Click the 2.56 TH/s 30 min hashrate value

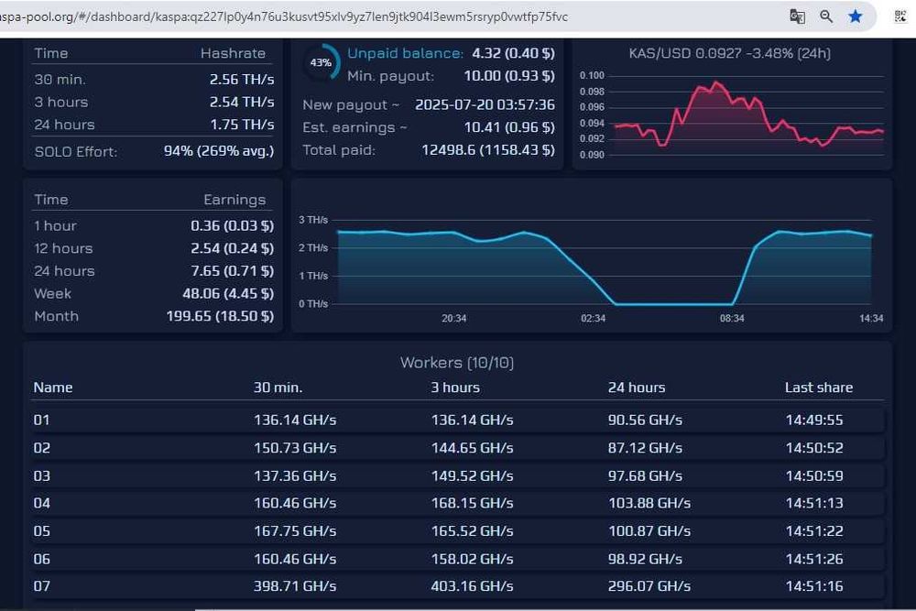tap(242, 80)
